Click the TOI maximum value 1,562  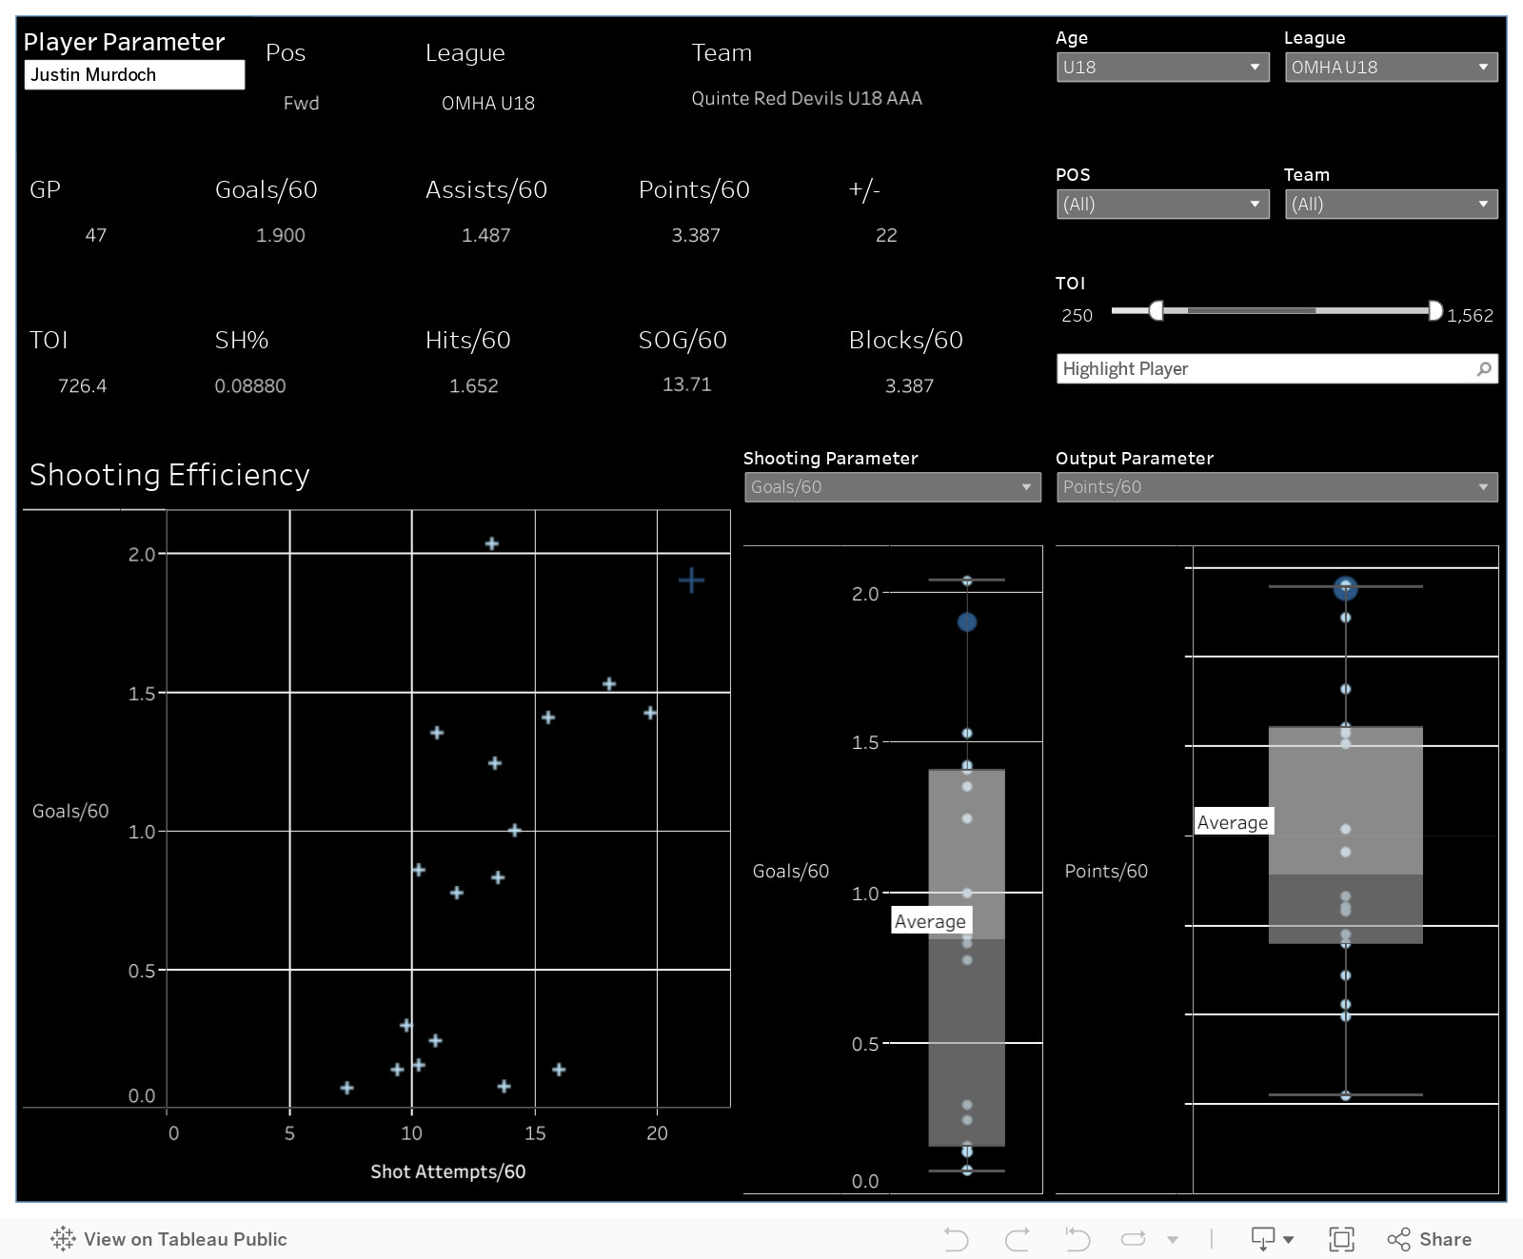(x=1470, y=315)
